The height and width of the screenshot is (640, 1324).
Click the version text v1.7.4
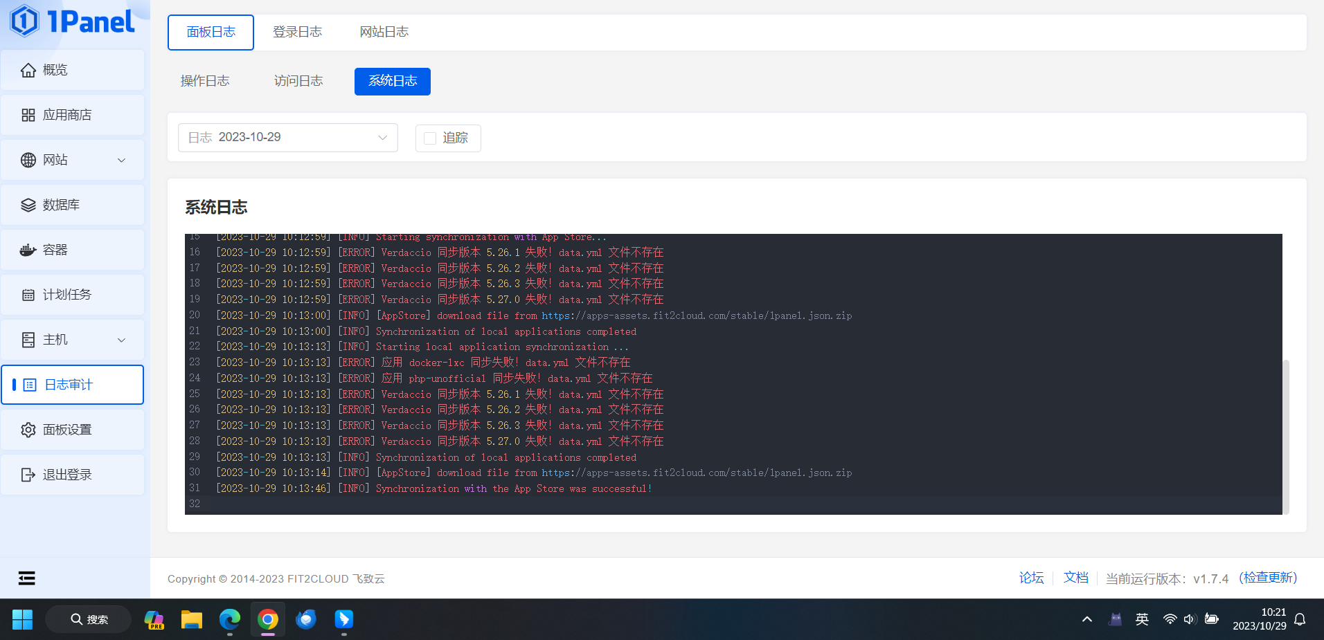pos(1210,578)
